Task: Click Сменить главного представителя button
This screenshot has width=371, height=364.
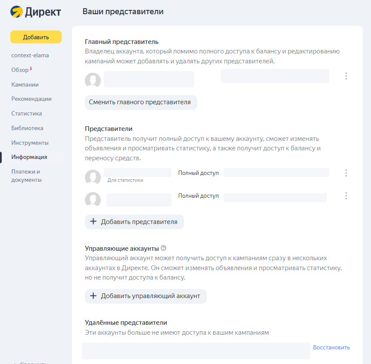Action: (x=140, y=103)
